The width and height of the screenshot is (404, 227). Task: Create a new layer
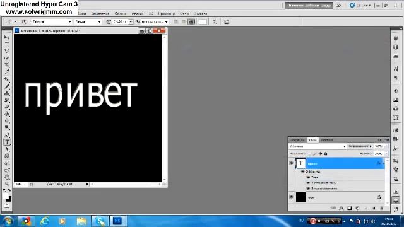(374, 208)
